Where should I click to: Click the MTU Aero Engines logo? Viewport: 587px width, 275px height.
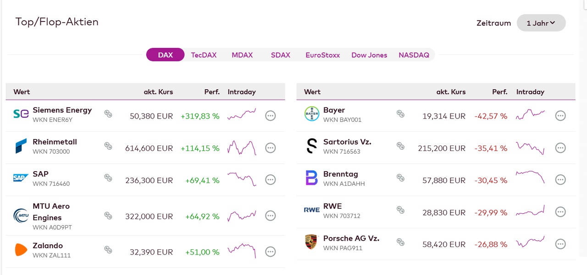pyautogui.click(x=21, y=216)
